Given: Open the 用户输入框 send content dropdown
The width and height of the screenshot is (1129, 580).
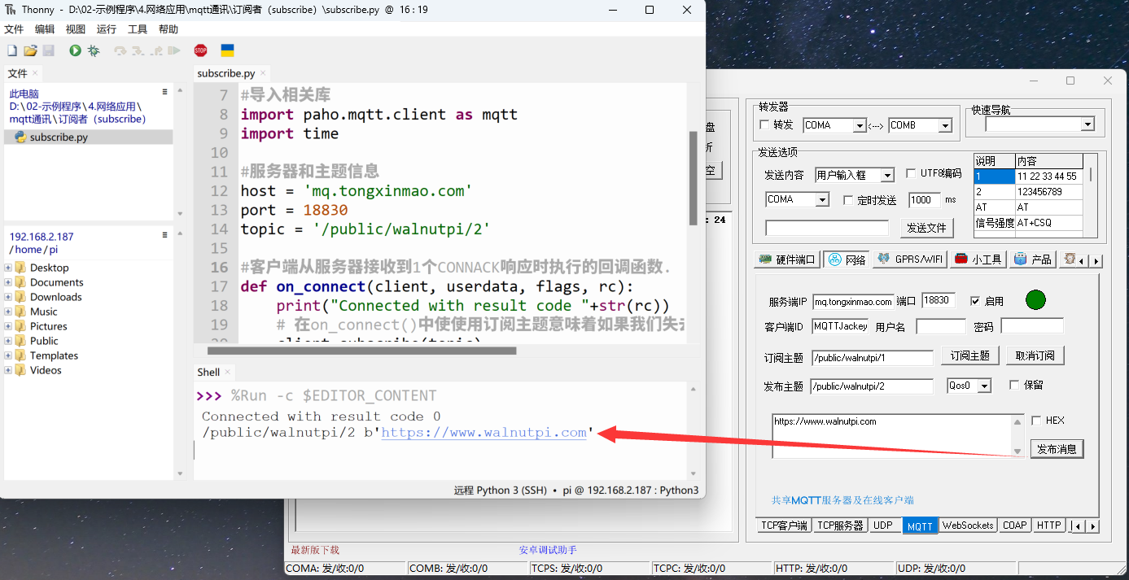Looking at the screenshot, I should coord(887,175).
